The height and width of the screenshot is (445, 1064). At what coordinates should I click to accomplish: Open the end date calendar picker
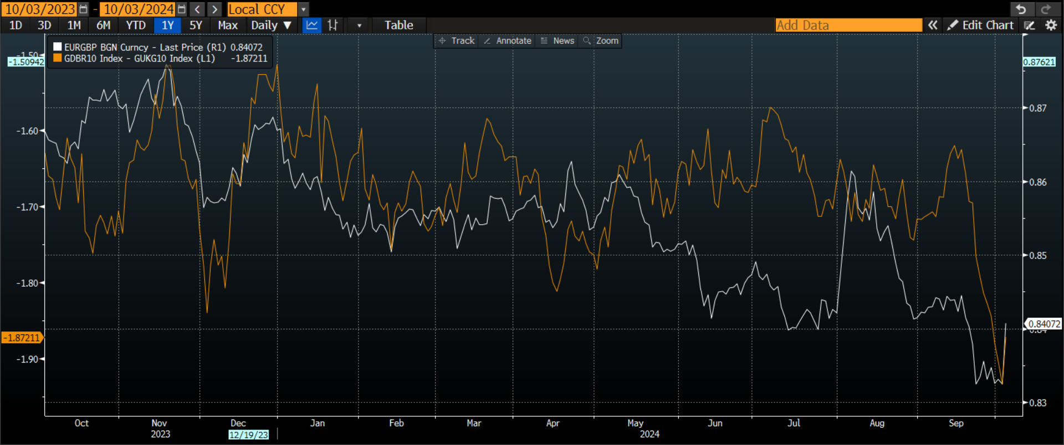coord(182,9)
